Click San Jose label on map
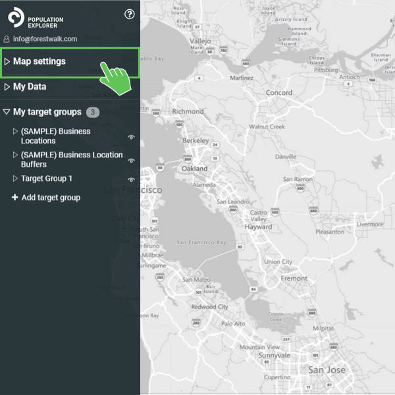 [x=327, y=370]
